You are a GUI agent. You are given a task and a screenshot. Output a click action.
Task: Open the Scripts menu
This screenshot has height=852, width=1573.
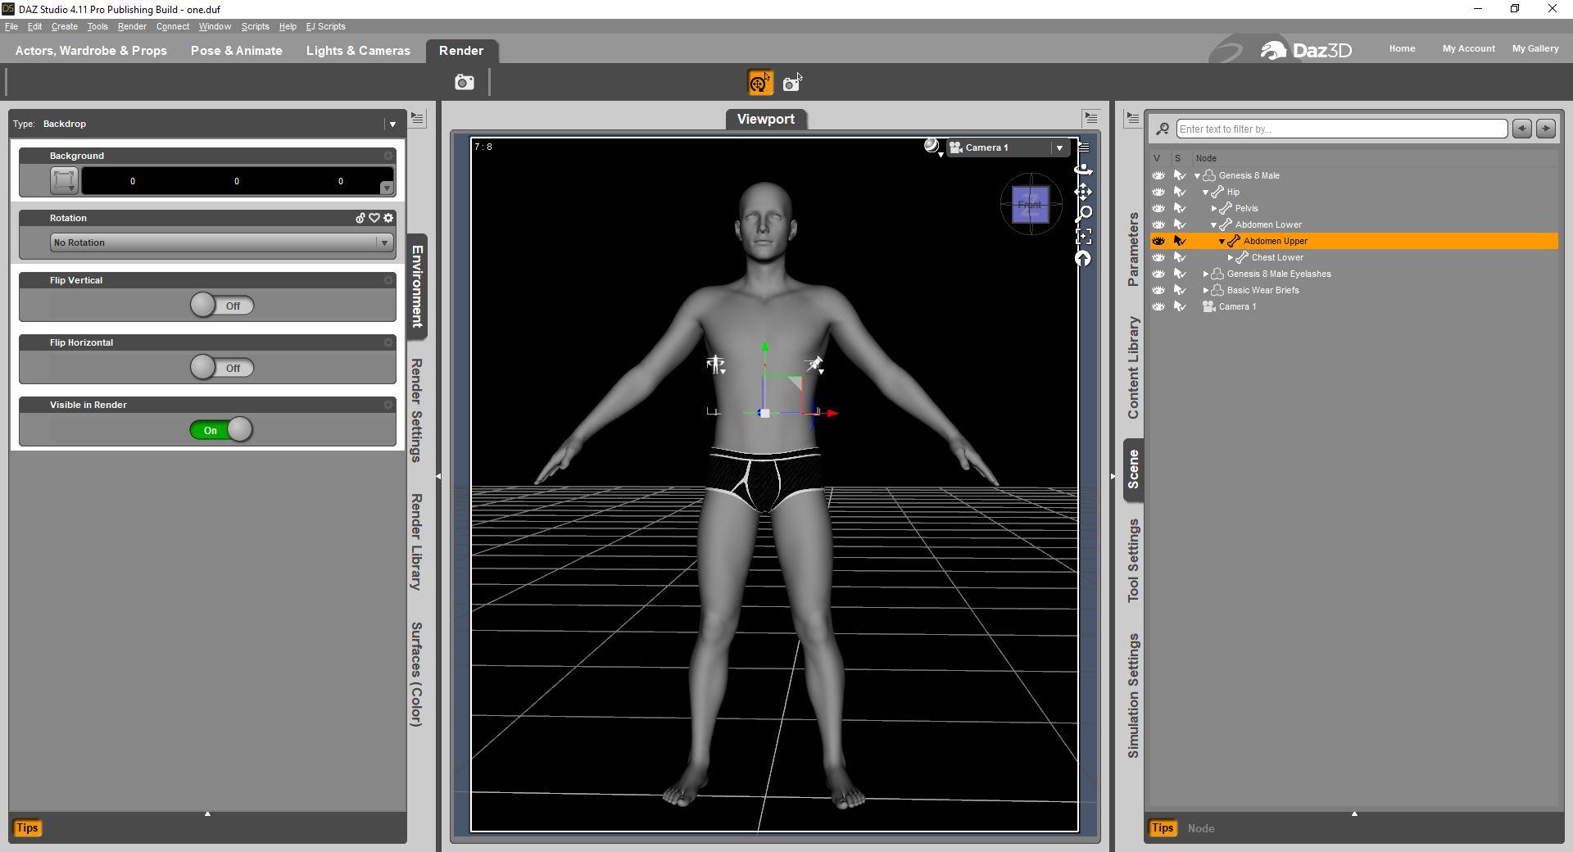pyautogui.click(x=255, y=26)
